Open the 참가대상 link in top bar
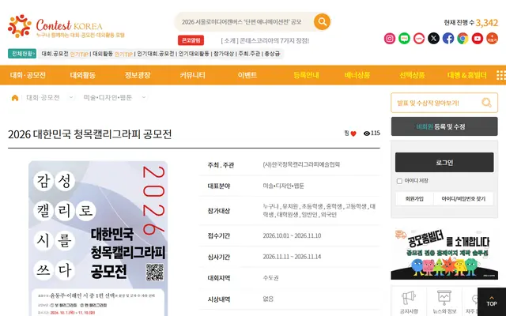Viewport: 506px width, 316px height. 224,54
